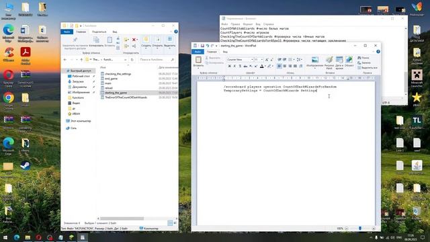
Task: Open Справка menu in Notepad window
Action: 269,24
